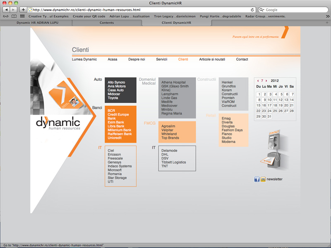
Task: Go to previous month in calendar
Action: click(258, 81)
